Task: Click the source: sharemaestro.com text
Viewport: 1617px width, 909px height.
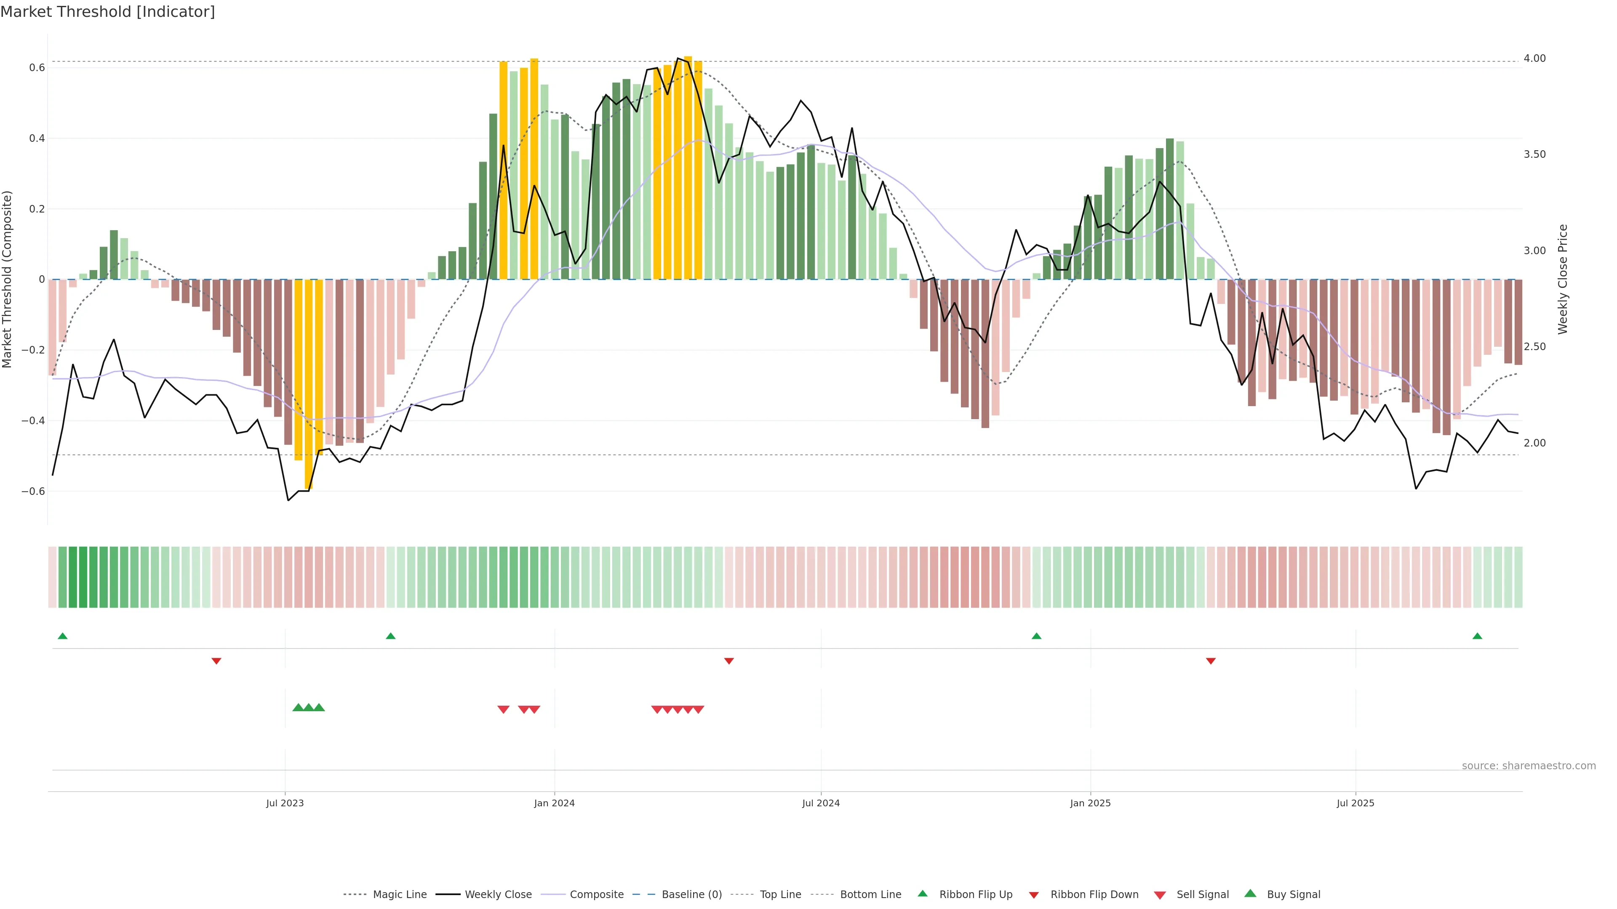Action: (1529, 765)
